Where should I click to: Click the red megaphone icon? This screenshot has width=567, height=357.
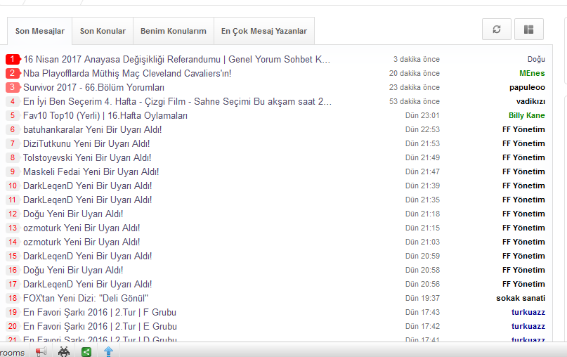41,351
